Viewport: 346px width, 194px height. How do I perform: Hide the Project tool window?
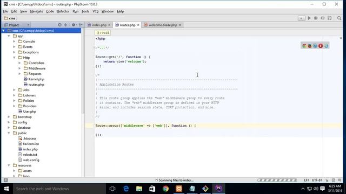[x=81, y=25]
